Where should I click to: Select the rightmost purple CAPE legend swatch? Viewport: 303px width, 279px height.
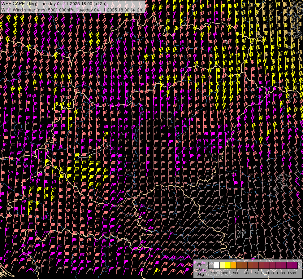(295, 265)
